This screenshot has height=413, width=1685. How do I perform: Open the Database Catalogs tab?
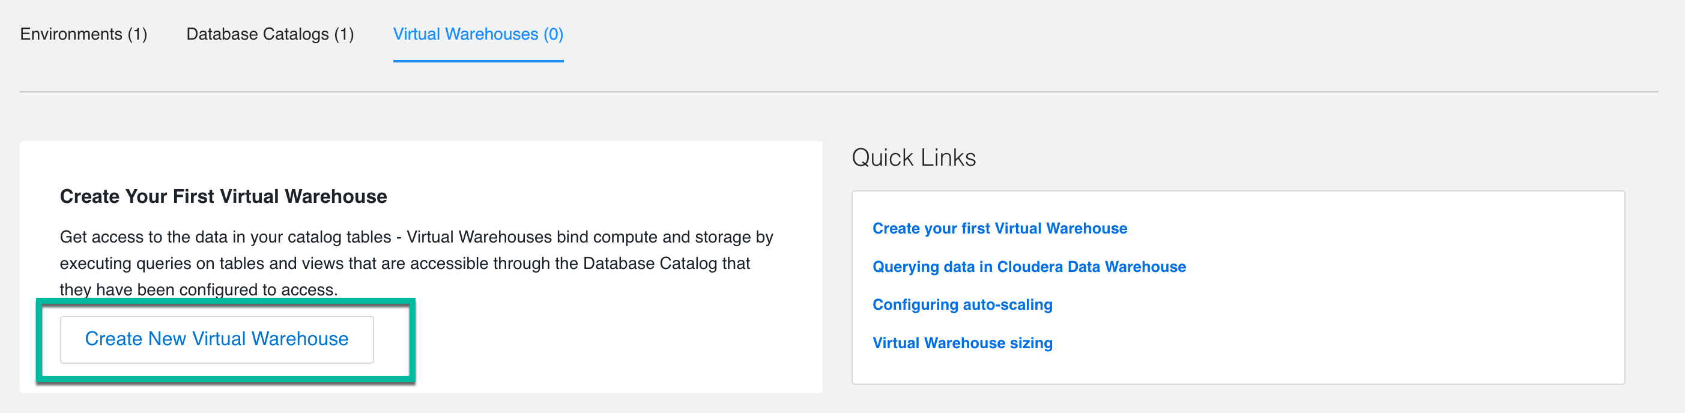click(x=270, y=34)
